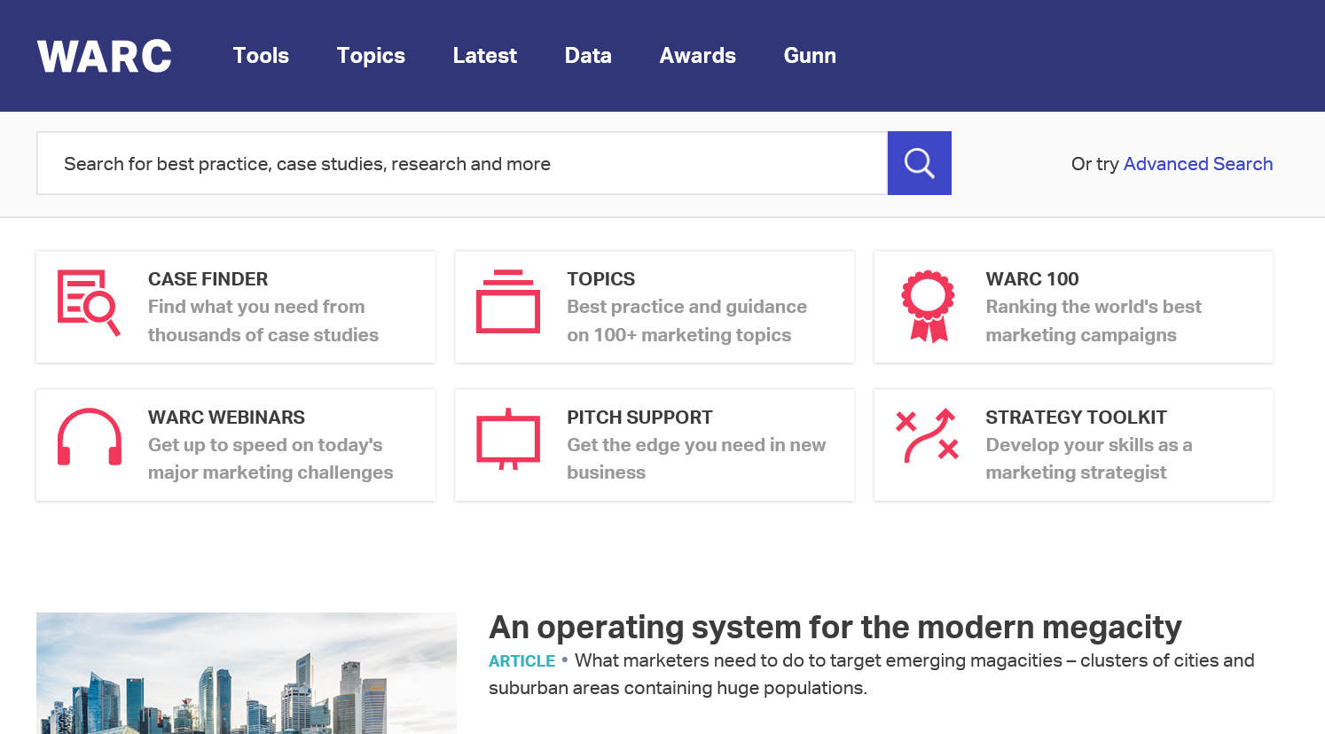Click the megacity article headline
This screenshot has width=1325, height=734.
(835, 627)
